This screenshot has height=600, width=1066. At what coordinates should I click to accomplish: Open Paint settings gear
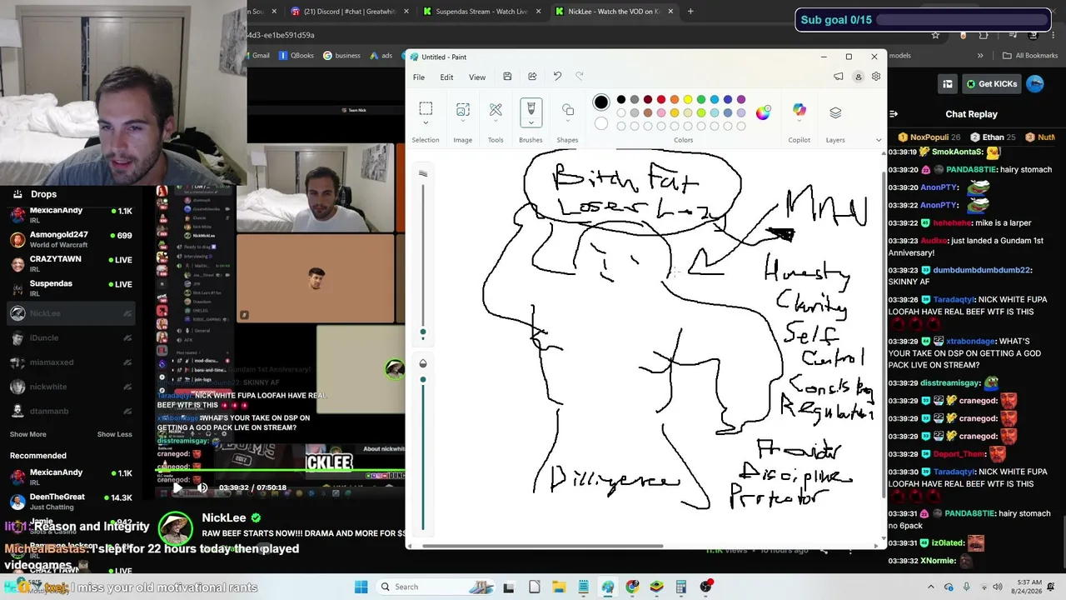click(876, 77)
